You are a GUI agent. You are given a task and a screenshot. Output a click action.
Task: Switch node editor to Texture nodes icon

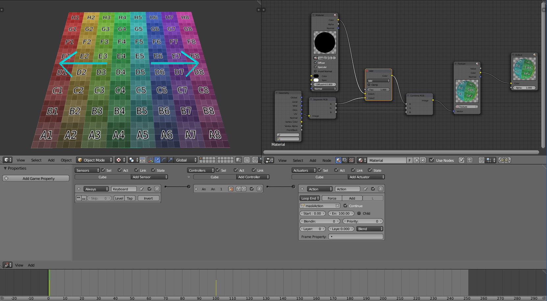[351, 160]
